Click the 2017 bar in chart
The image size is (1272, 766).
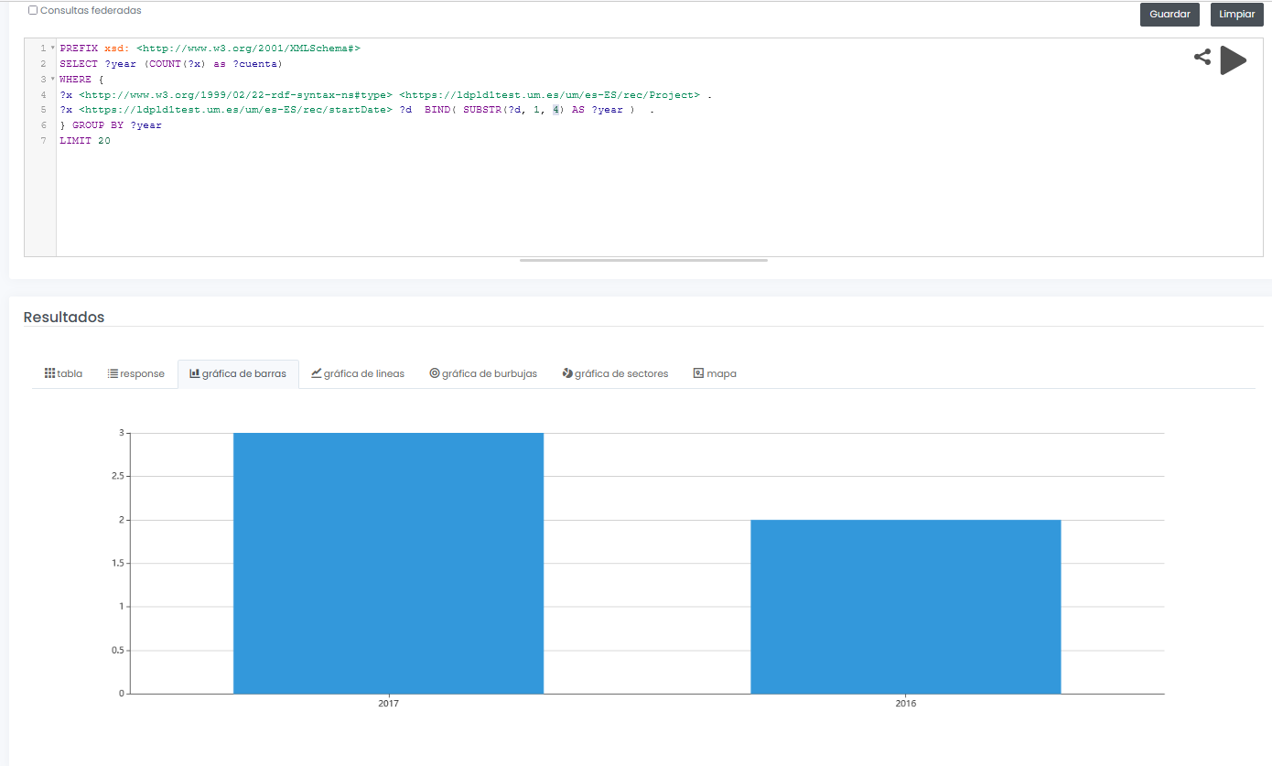(x=388, y=563)
